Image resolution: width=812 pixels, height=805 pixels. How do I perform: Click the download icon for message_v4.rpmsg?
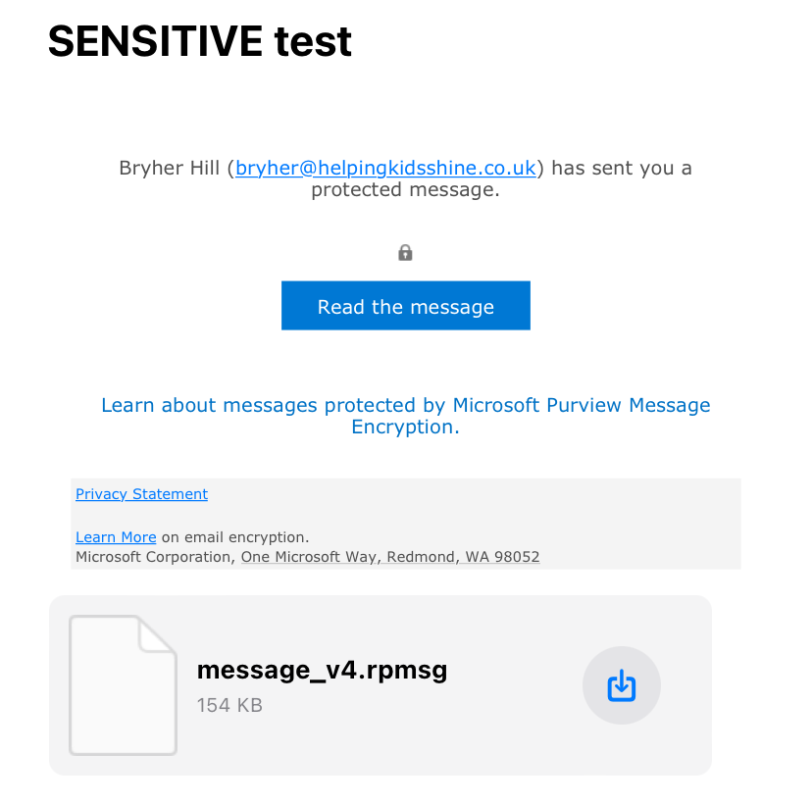621,685
